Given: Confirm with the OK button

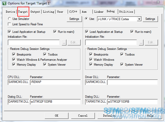Looking at the screenshot, I should point(56,116).
